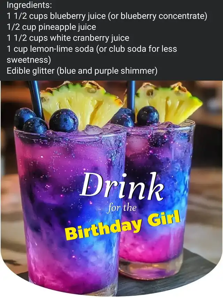Click the large 'Drink' title text
223x298 pixels.
coord(122,185)
